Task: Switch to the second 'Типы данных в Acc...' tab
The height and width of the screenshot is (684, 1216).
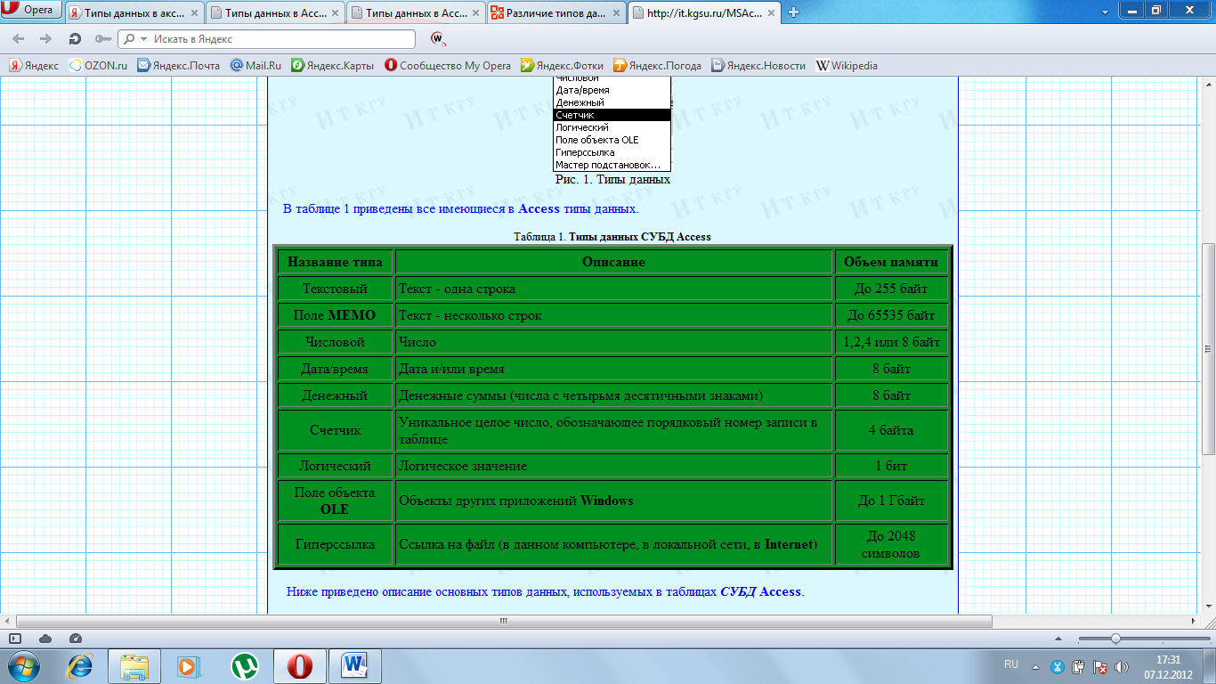Action: pos(275,12)
